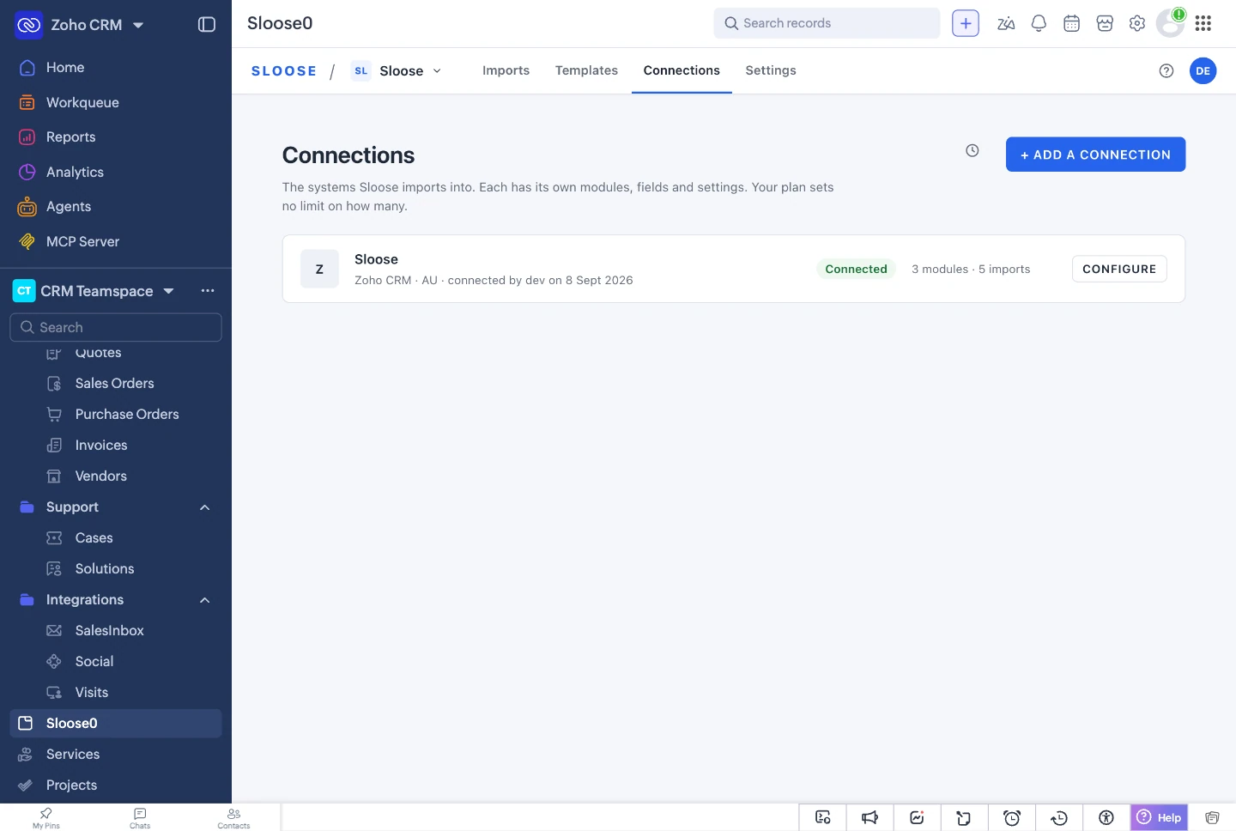1236x831 pixels.
Task: Open the recent items history icon
Action: click(1059, 817)
